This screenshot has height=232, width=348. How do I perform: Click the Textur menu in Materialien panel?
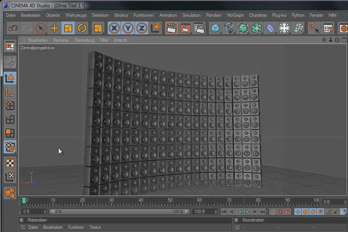(95, 227)
